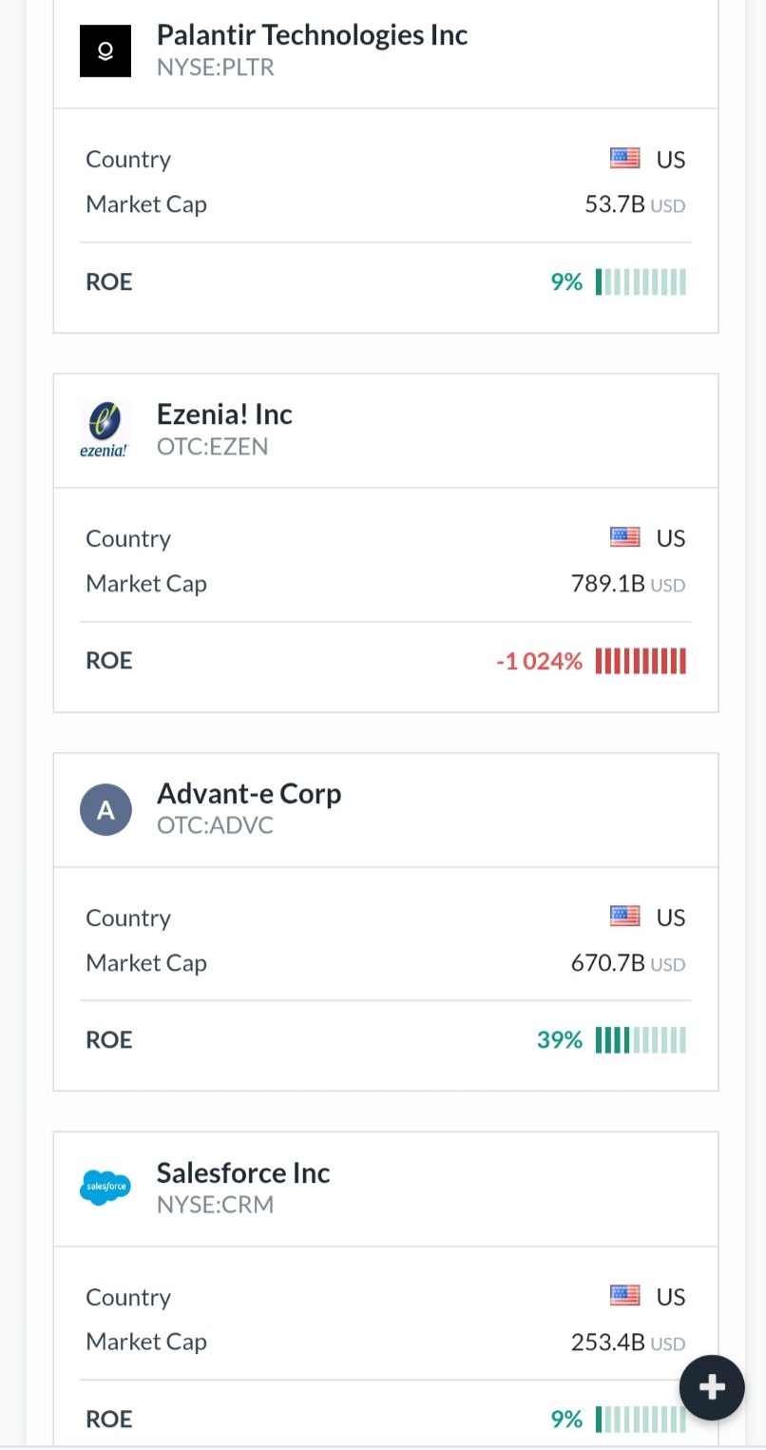Click the US flag in Advant-e card
The width and height of the screenshot is (766, 1450).
(624, 917)
